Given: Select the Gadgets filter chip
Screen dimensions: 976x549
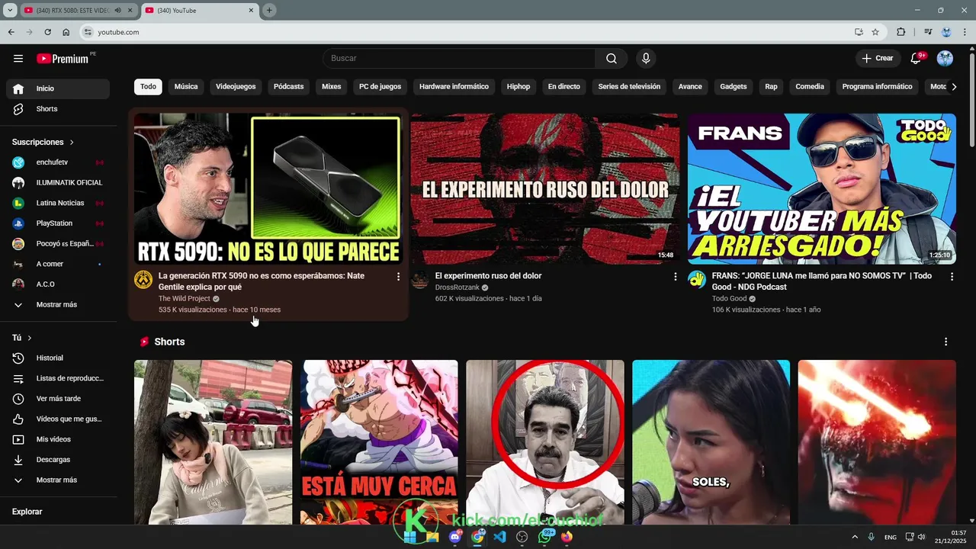Looking at the screenshot, I should pyautogui.click(x=734, y=87).
